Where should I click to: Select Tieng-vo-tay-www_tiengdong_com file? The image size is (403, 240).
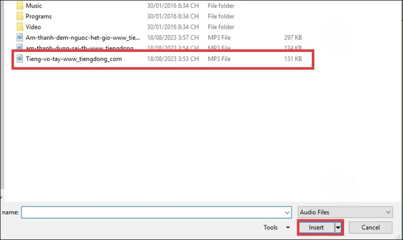point(74,59)
